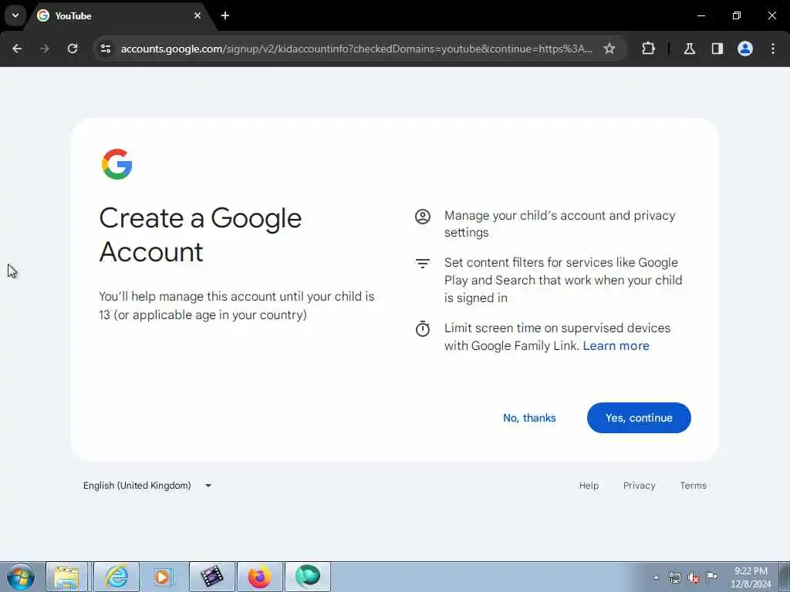Click the Yes, continue button
This screenshot has width=790, height=592.
[638, 418]
